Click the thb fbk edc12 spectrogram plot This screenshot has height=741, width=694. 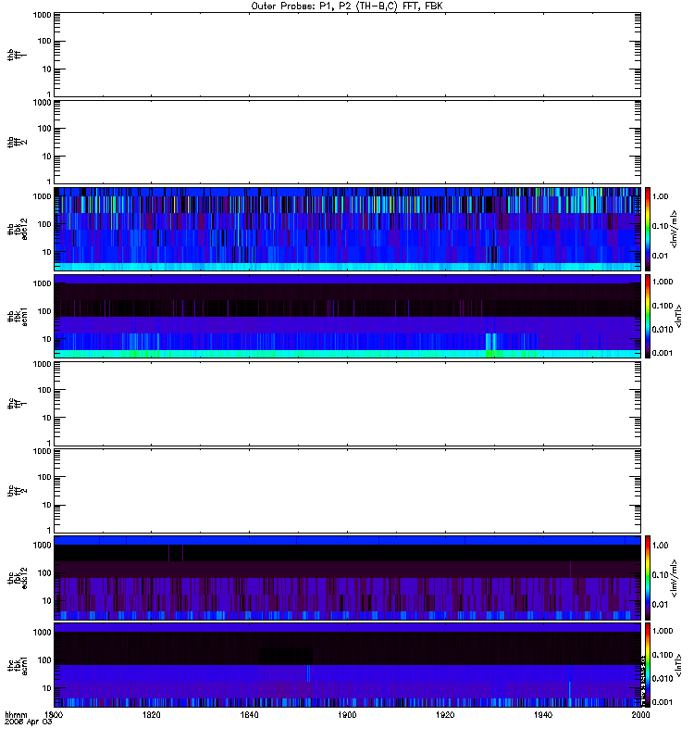pos(348,229)
